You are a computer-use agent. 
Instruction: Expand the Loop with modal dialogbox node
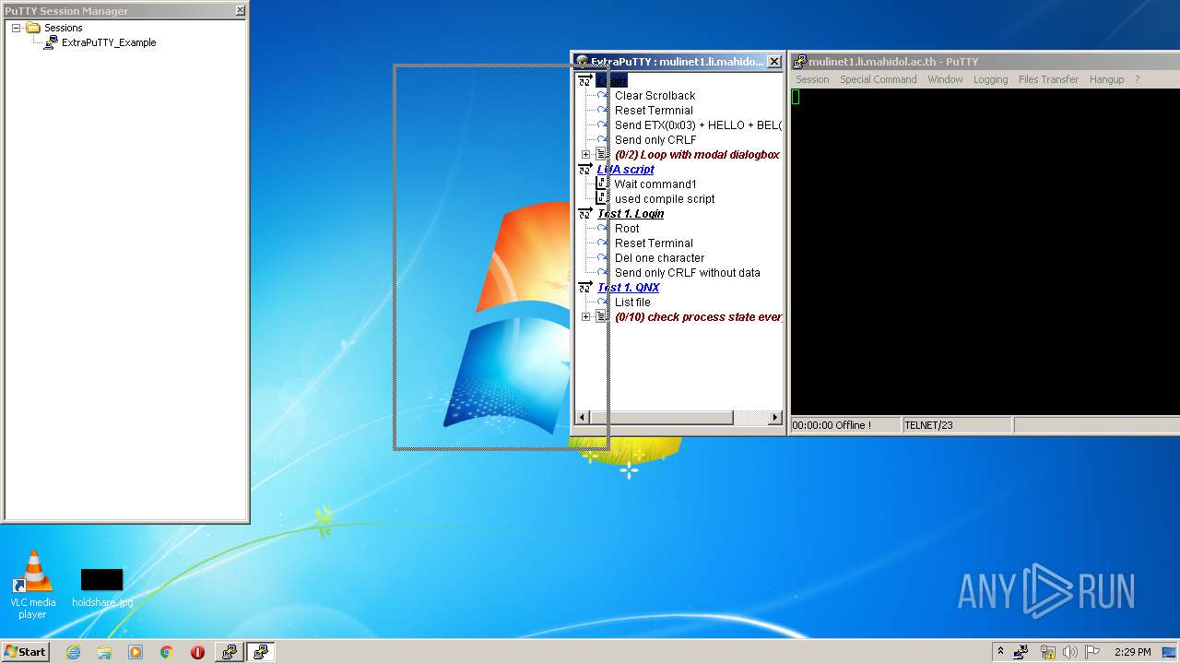click(x=585, y=155)
